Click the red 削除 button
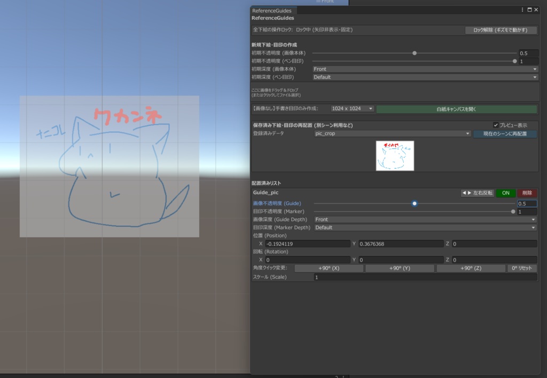This screenshot has height=378, width=547. click(x=527, y=193)
